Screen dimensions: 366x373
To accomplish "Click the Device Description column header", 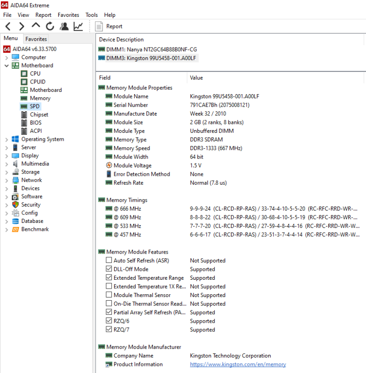I will click(230, 40).
